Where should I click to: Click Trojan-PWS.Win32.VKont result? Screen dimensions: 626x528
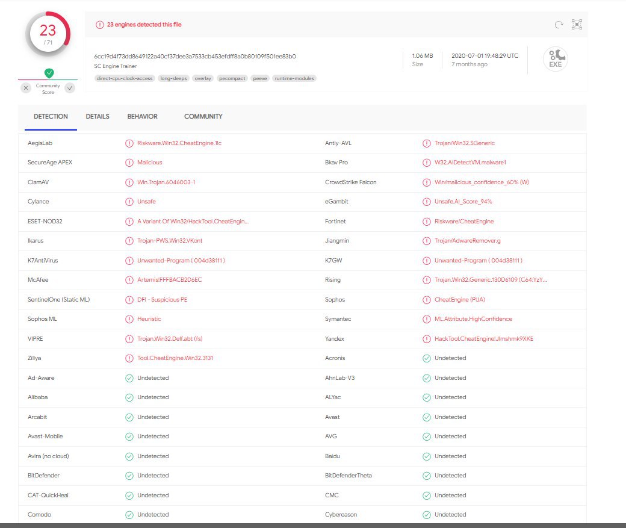[x=170, y=241]
